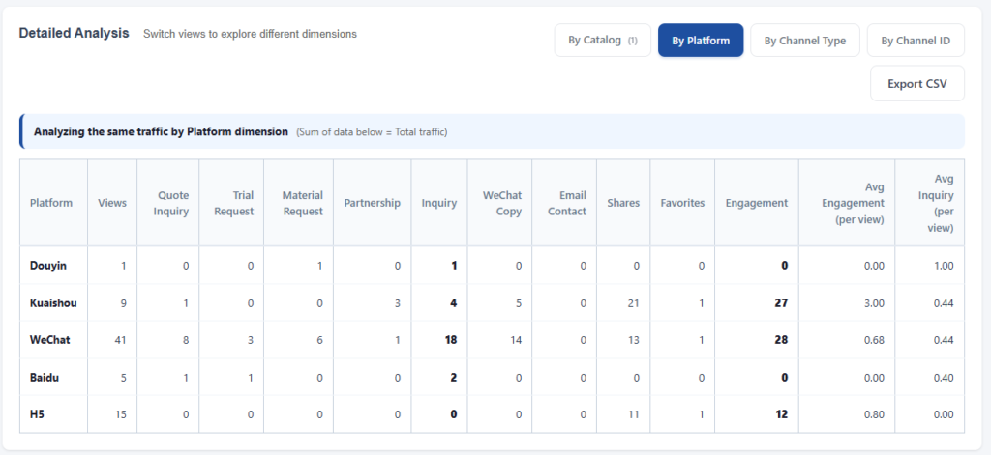Switch to the By Catalog view
The height and width of the screenshot is (455, 991).
coord(602,41)
